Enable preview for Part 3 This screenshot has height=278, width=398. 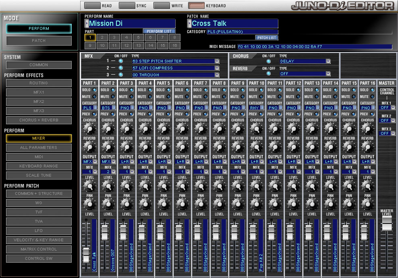pyautogui.click(x=132, y=114)
